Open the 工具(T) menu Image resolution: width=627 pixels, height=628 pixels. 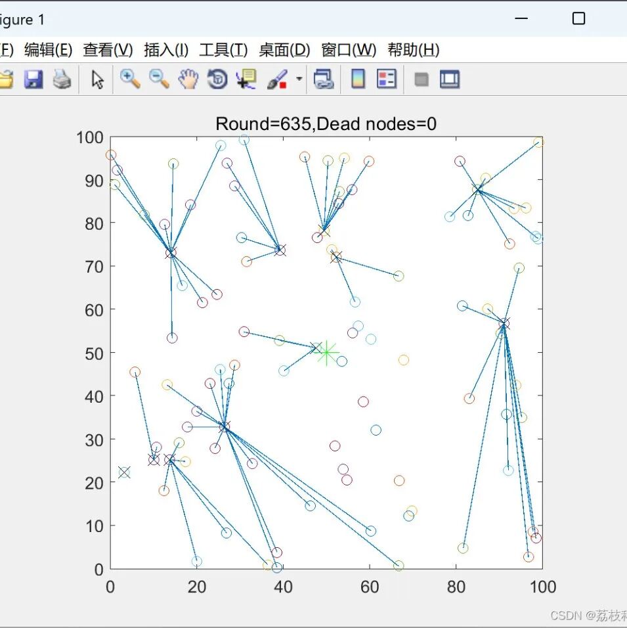(x=223, y=50)
